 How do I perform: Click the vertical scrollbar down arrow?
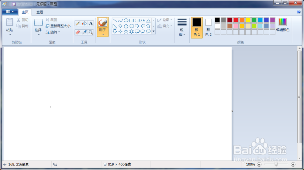point(299,158)
